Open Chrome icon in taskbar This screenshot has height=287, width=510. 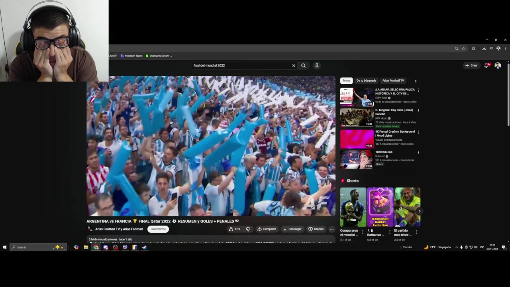point(96,247)
